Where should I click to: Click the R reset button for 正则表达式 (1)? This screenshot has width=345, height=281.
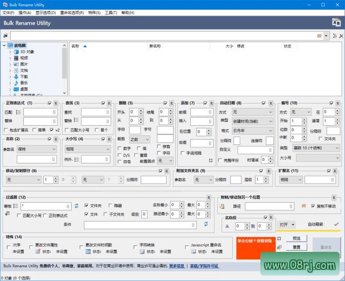tap(56, 103)
